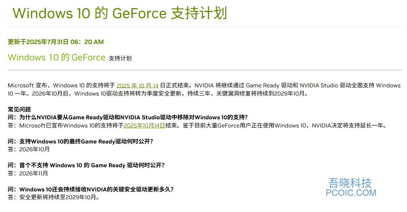Screen dimensions: 407x212
Task: Click the "常见问题" section heading
Action: pos(19,109)
